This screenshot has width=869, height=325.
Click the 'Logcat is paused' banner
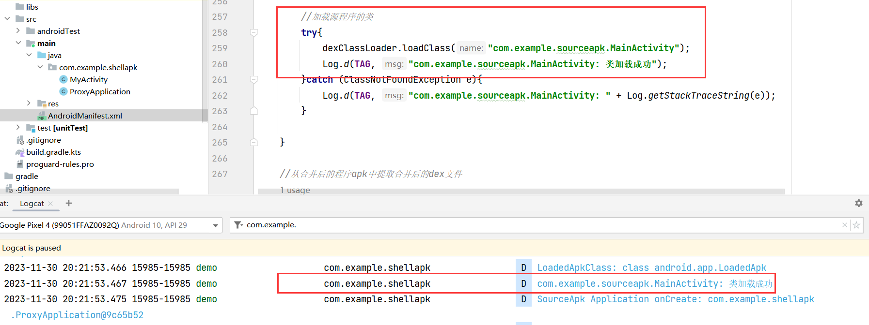point(434,248)
